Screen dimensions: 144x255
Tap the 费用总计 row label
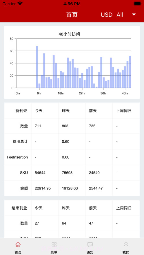click(x=20, y=142)
